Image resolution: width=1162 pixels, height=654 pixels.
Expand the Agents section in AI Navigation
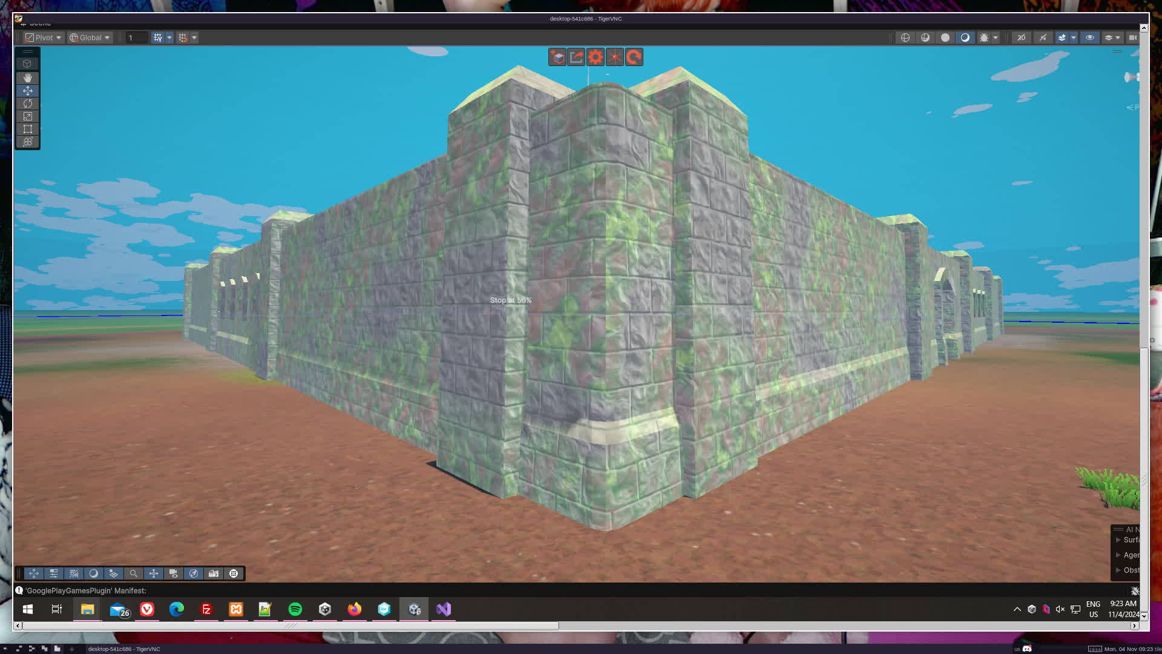pos(1118,555)
